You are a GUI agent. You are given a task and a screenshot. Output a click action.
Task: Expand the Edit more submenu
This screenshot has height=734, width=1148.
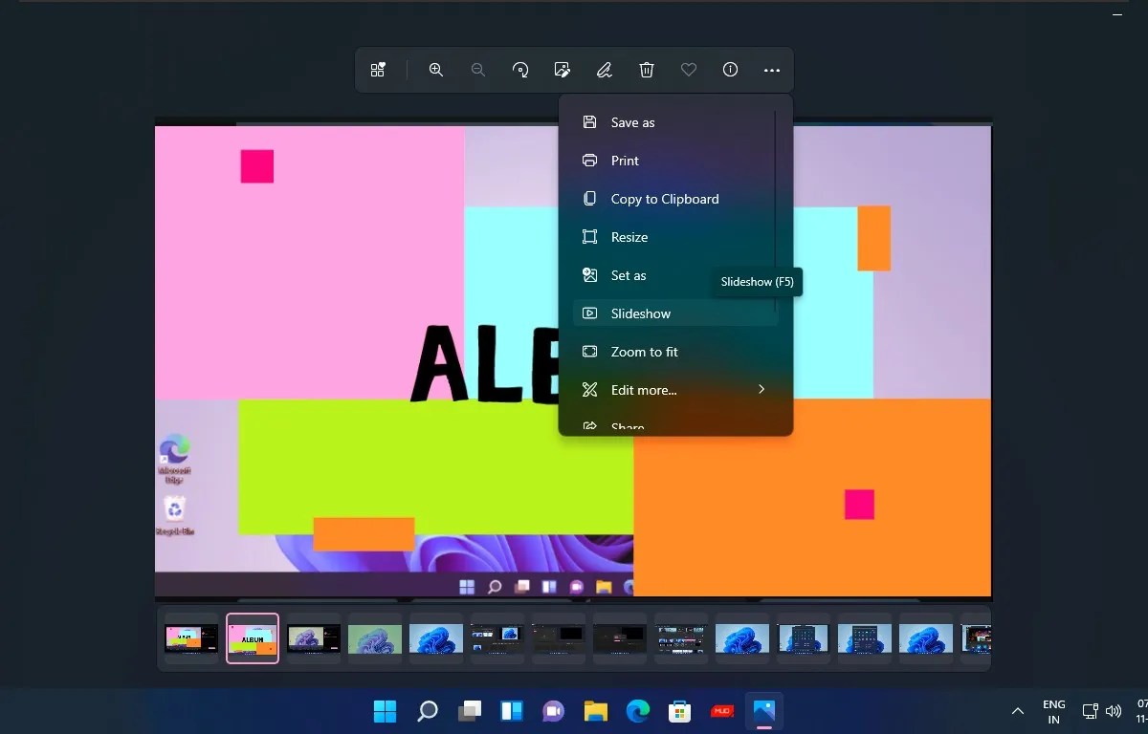point(641,390)
